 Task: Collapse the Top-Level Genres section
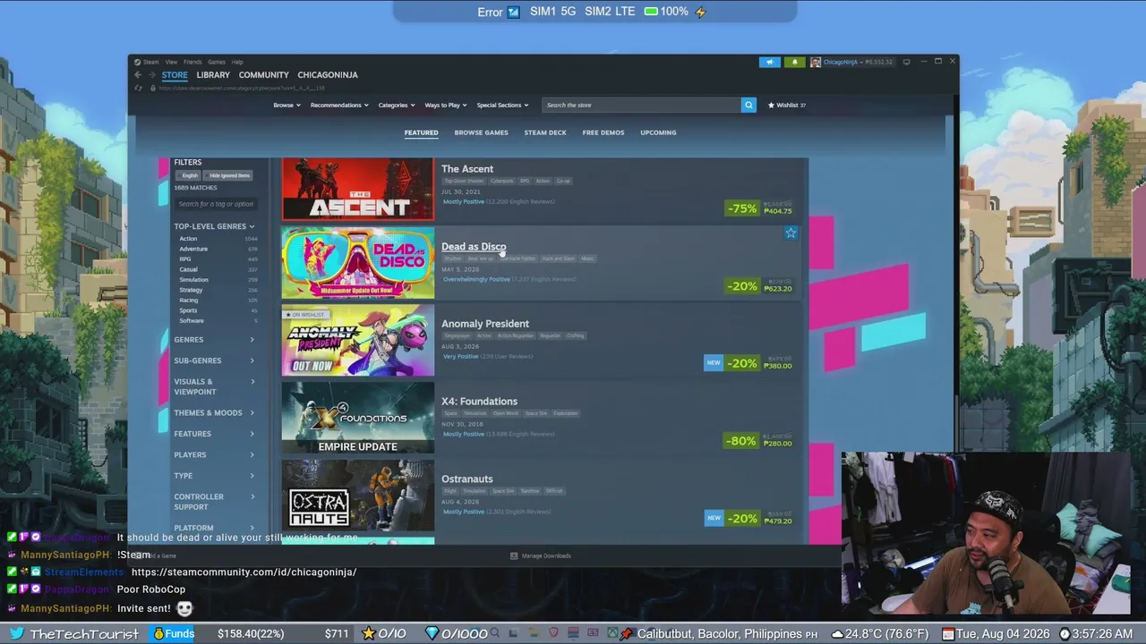pyautogui.click(x=214, y=226)
